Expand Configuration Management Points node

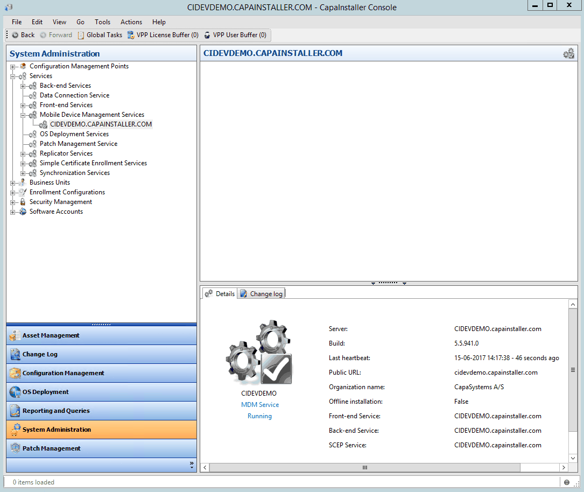click(x=13, y=67)
